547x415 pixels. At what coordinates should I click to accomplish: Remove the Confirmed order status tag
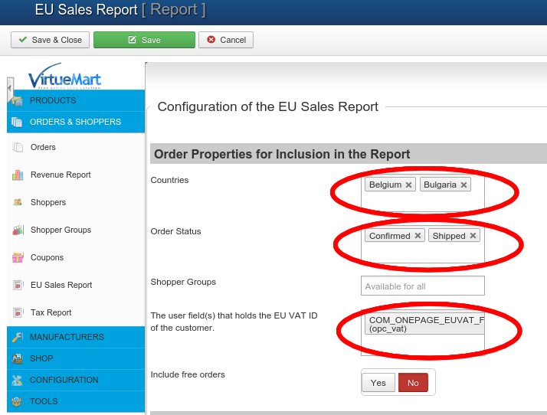click(x=418, y=236)
